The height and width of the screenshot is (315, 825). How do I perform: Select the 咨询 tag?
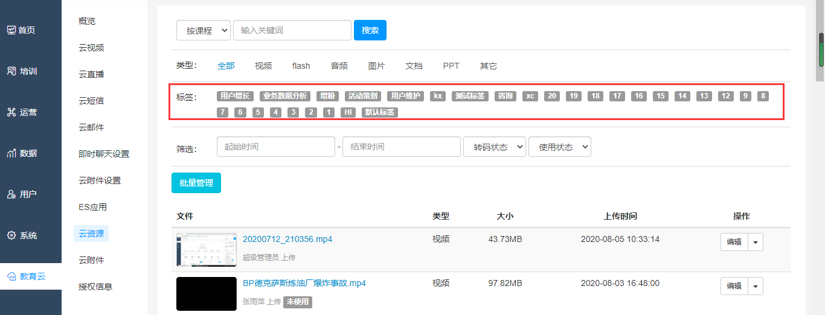[505, 96]
